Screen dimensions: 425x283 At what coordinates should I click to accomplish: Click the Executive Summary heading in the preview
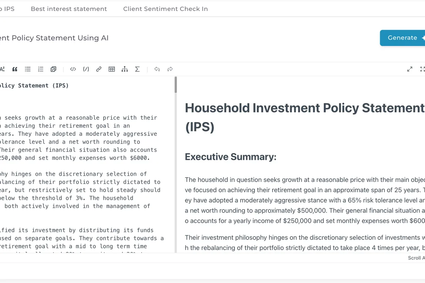click(x=231, y=157)
